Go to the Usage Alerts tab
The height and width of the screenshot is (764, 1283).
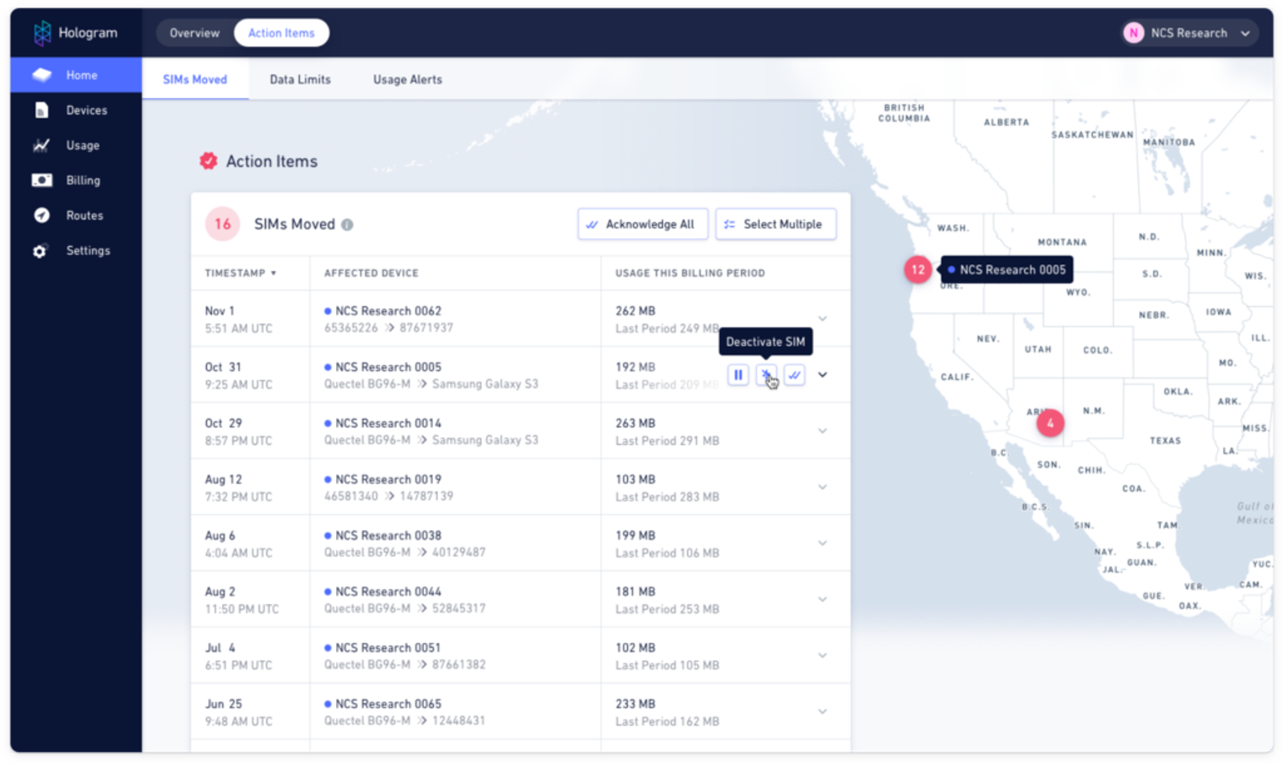[x=407, y=79]
